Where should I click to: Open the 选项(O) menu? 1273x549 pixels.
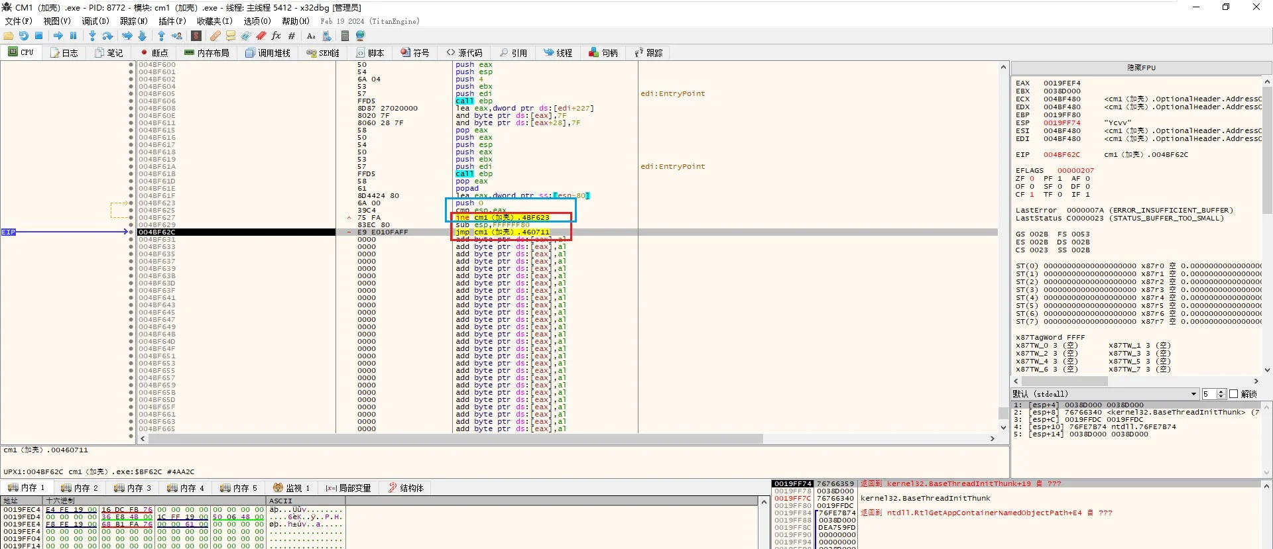[257, 21]
